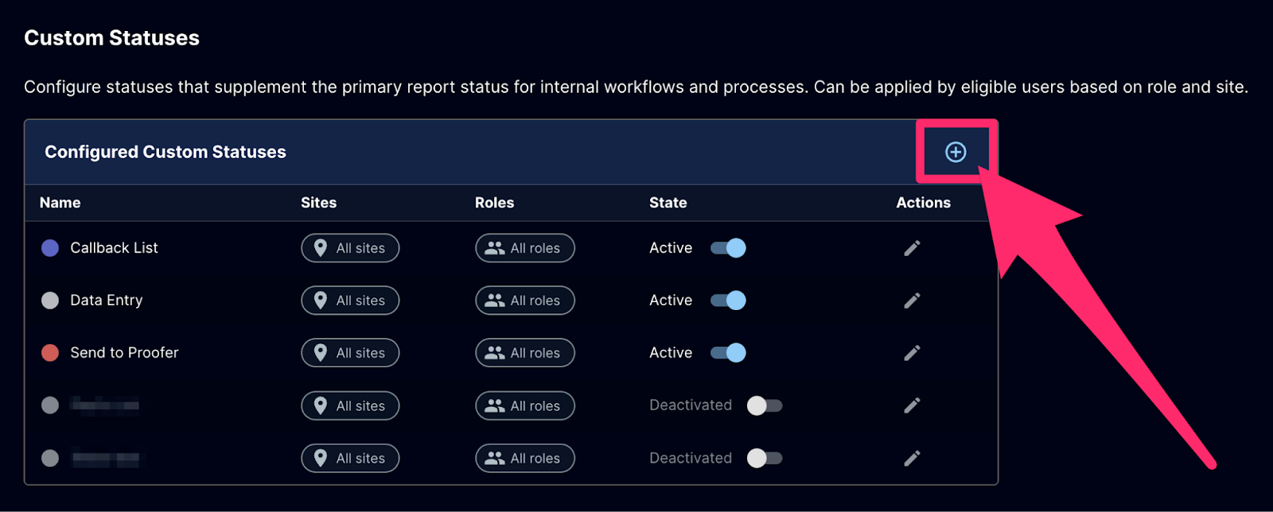Click All sites chip for Callback List
Image resolution: width=1273 pixels, height=512 pixels.
(350, 248)
